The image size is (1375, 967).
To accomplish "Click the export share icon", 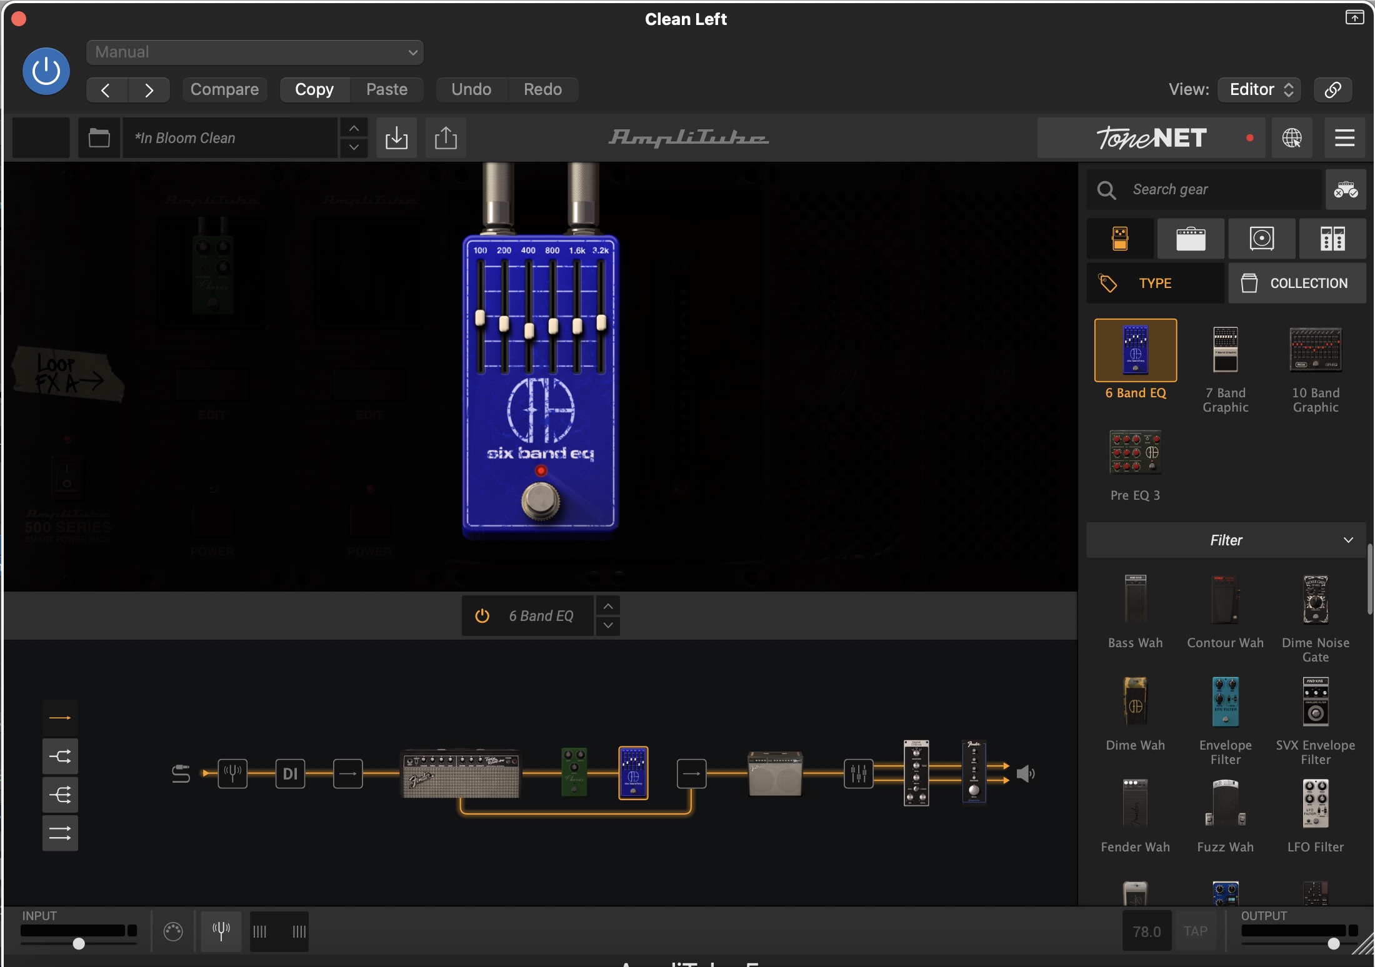I will 446,137.
